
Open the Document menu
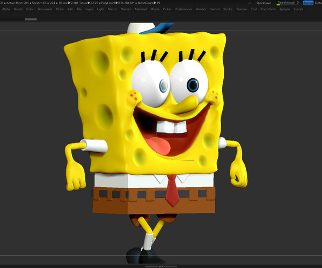[x=45, y=9]
